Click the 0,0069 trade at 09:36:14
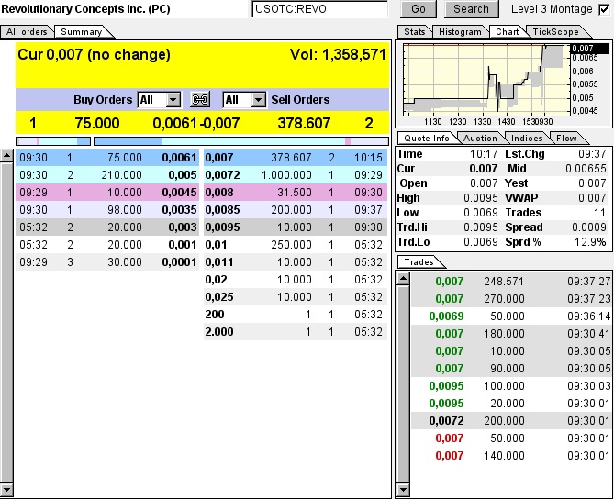Screen dimensions: 614x499 click(511, 316)
